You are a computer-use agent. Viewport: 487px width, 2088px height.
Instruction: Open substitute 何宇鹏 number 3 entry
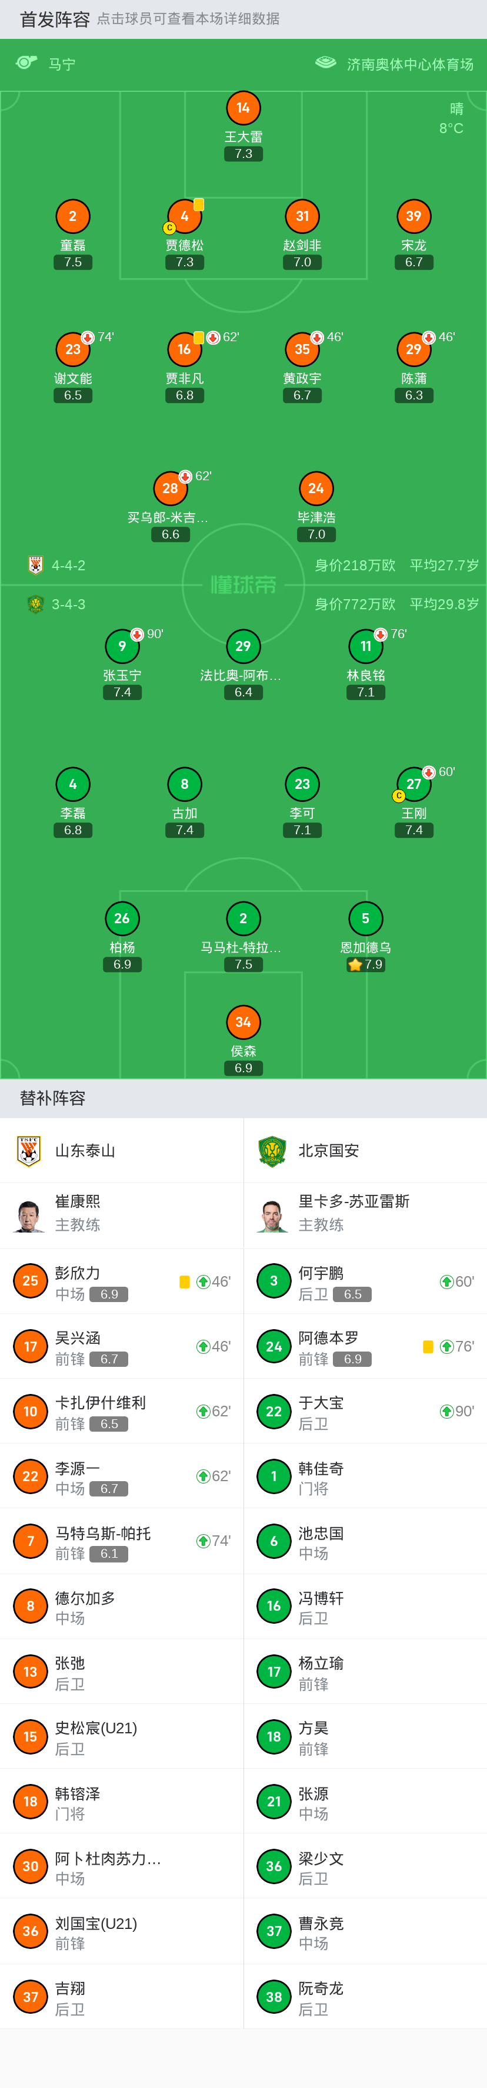365,1281
